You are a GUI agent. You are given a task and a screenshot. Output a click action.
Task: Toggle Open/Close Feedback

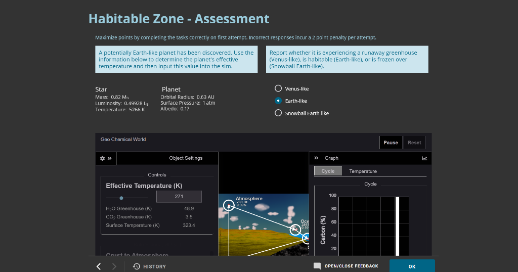[351, 266]
